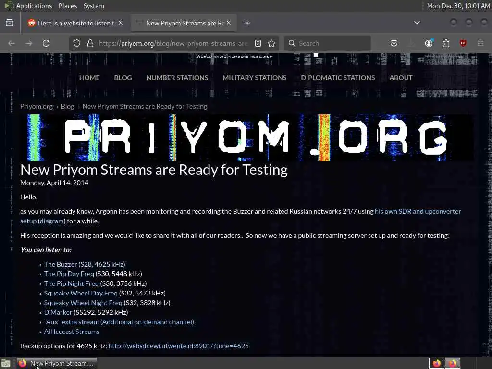Viewport: 492px width, 369px height.
Task: Click the 'New Priyom Streams are Ready for Testing' heading
Action: pyautogui.click(x=154, y=170)
